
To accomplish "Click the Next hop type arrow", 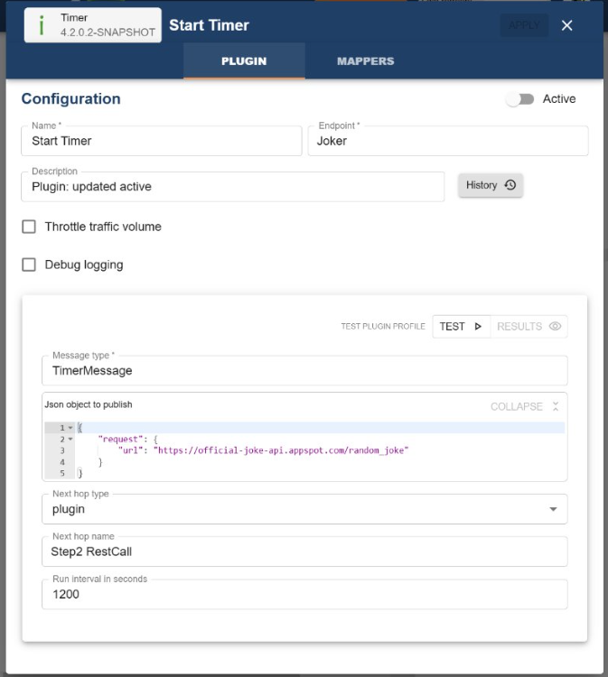I will (553, 509).
